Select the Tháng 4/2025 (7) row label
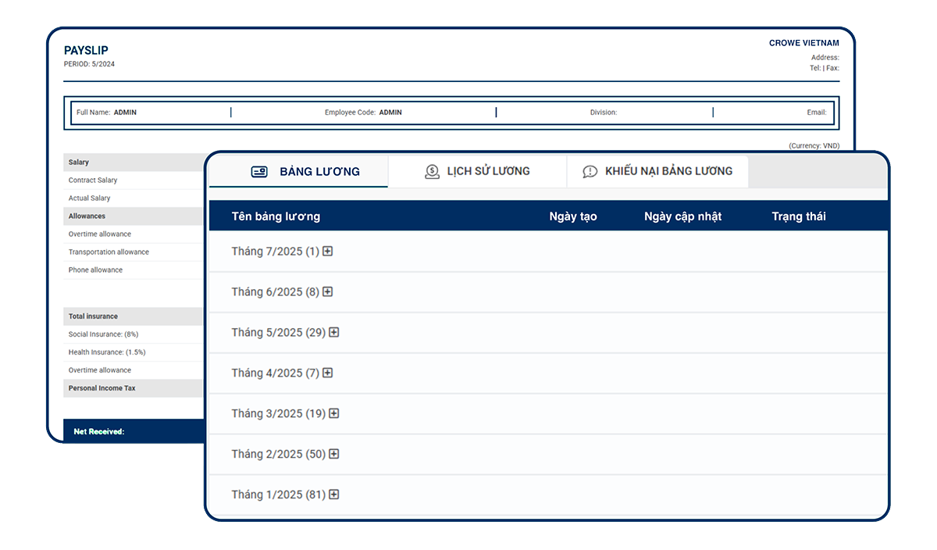 pyautogui.click(x=276, y=373)
